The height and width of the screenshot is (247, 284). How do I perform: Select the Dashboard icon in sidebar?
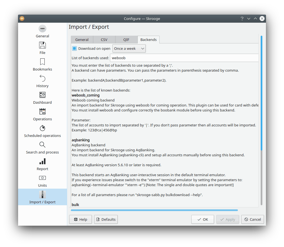42,95
